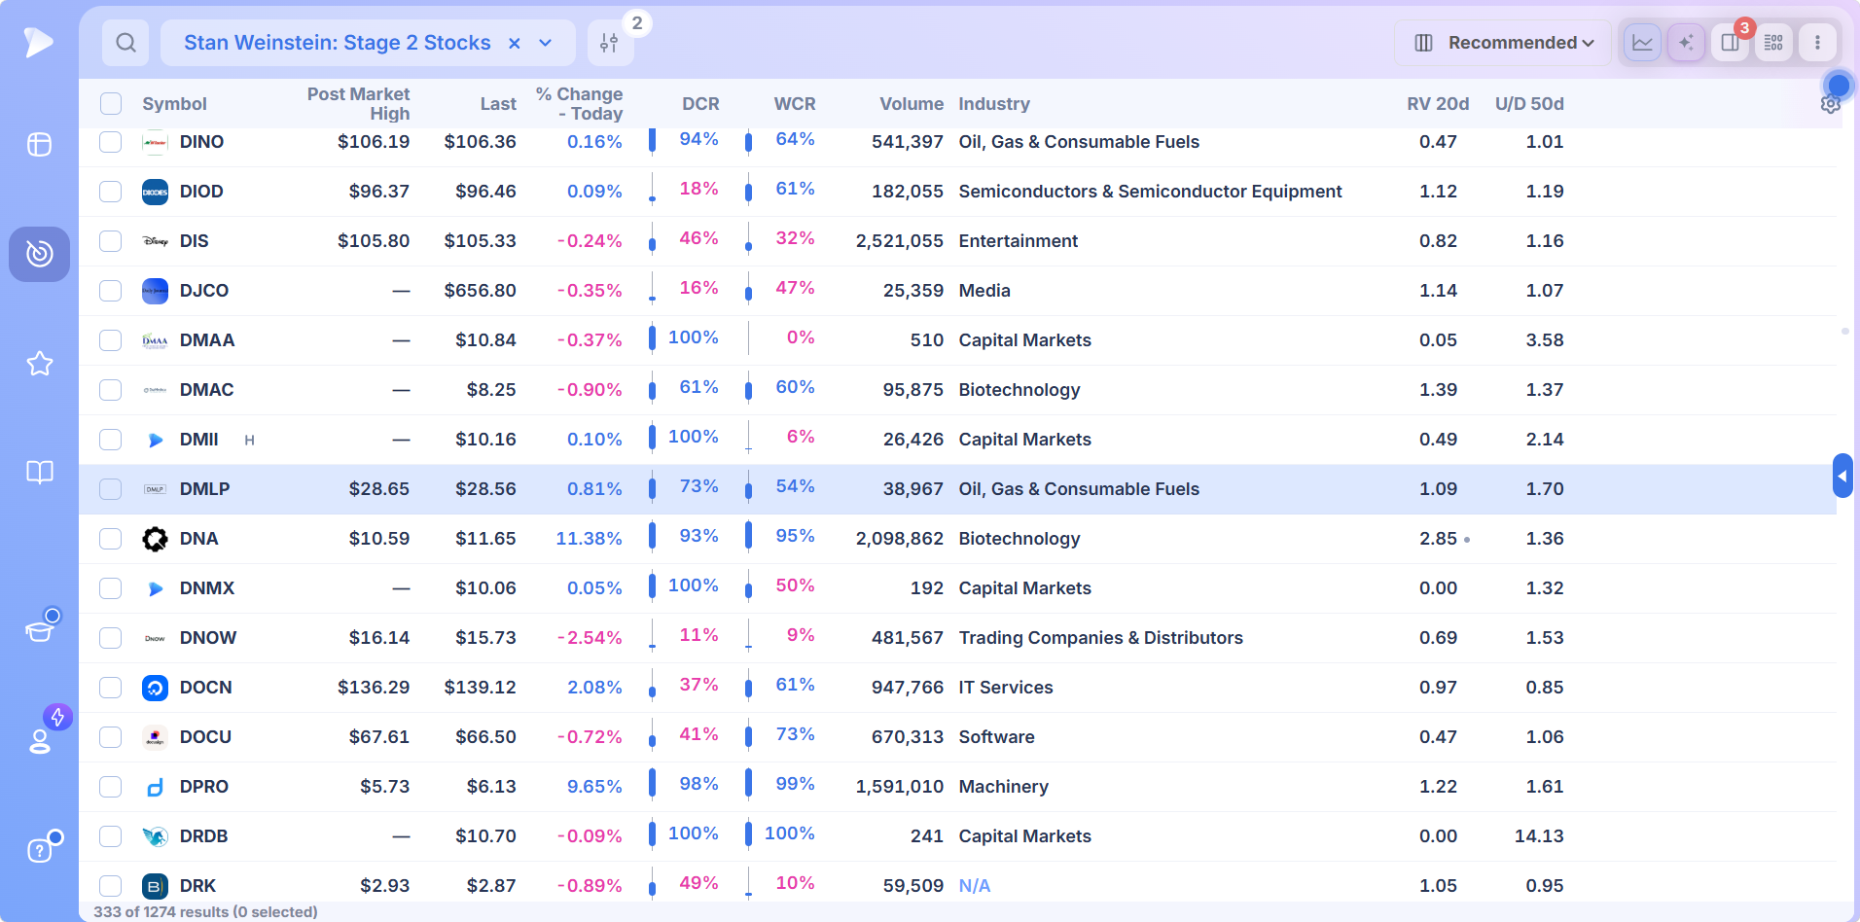Viewport: 1860px width, 922px height.
Task: Open the screener radar sidebar icon
Action: pyautogui.click(x=39, y=254)
